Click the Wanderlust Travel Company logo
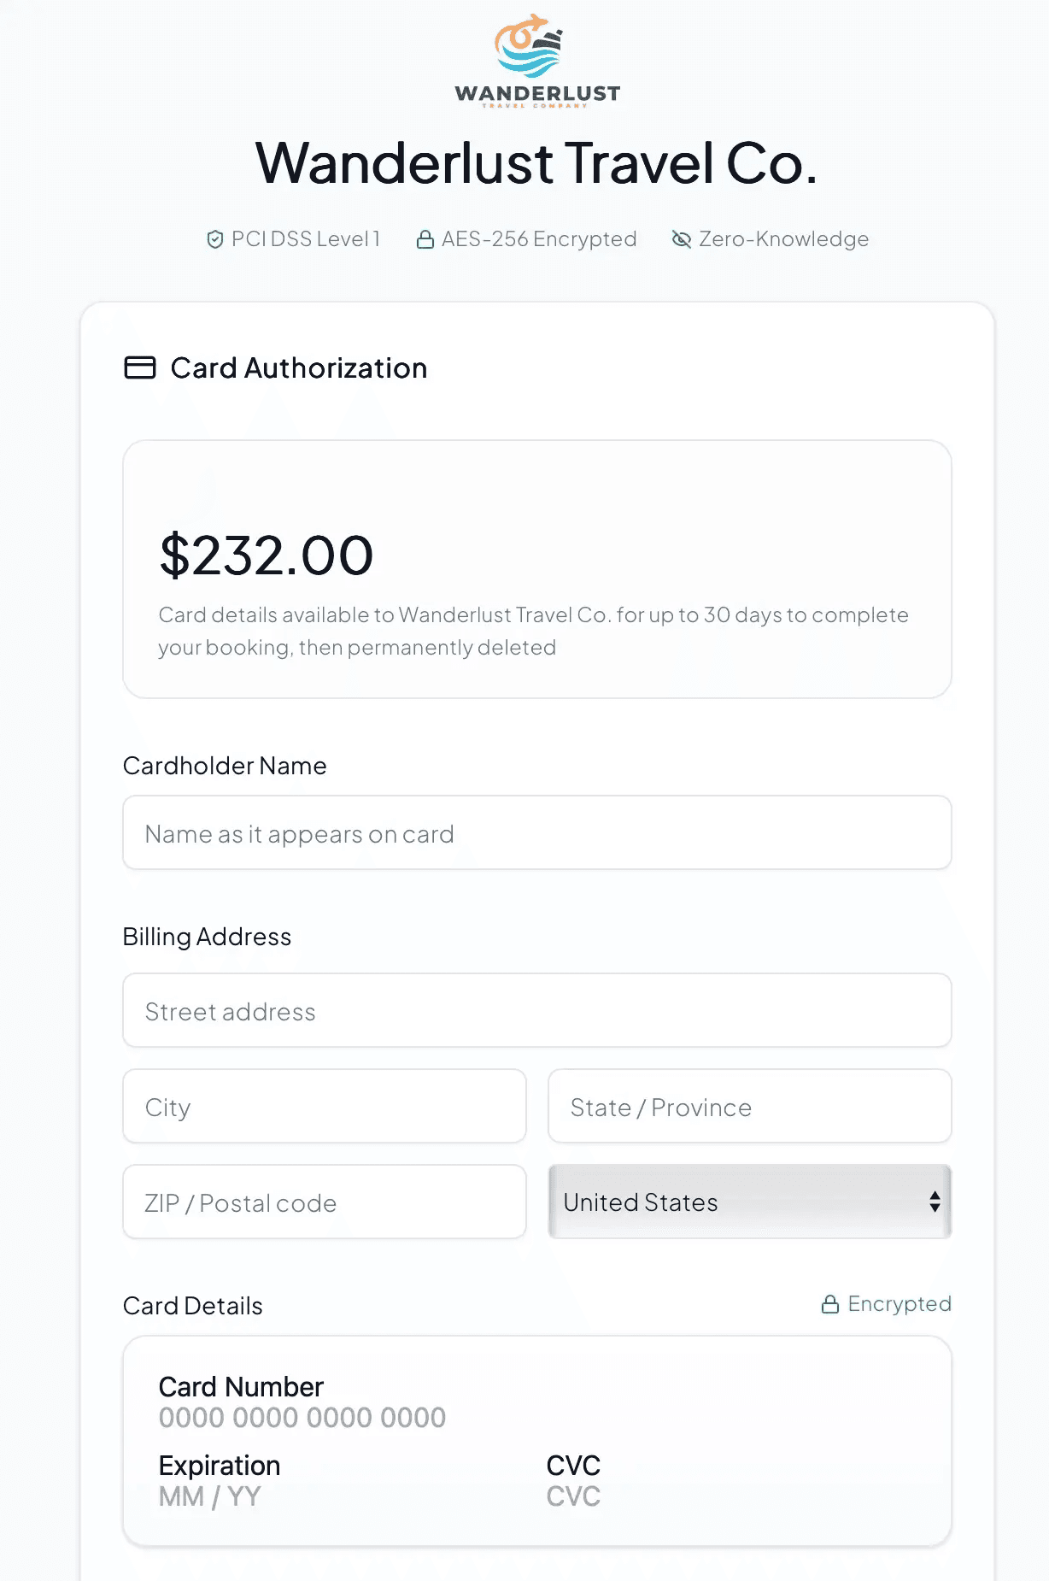1049x1581 pixels. (x=538, y=60)
